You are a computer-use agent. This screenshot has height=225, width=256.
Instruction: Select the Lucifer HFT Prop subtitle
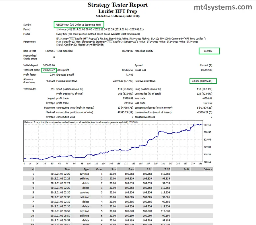click(118, 11)
